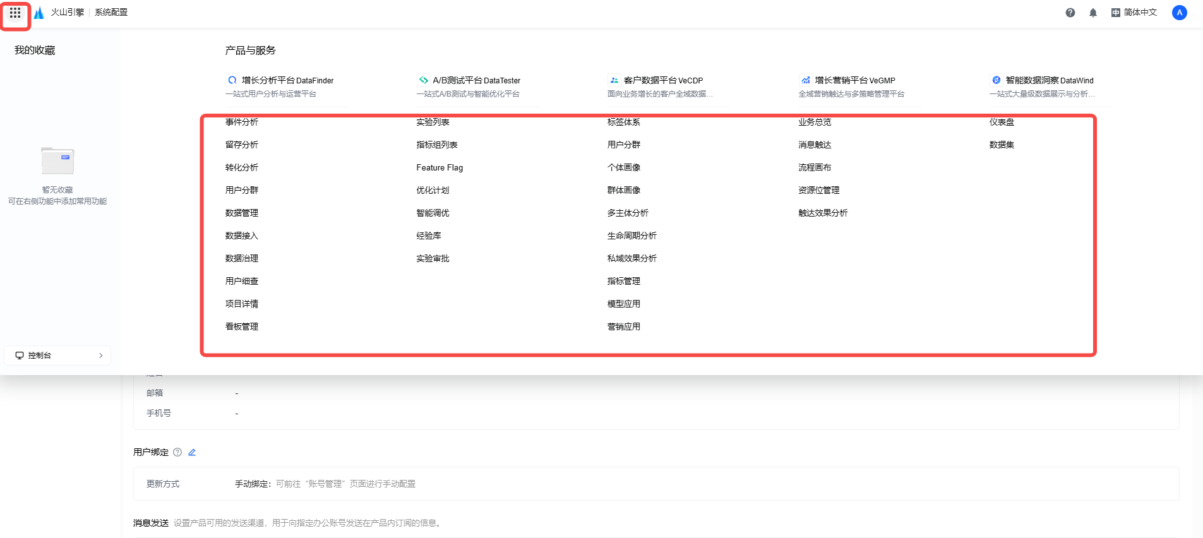
Task: Open 实验列表 under DataTester
Action: coord(433,122)
